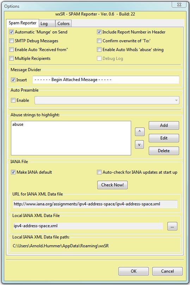Enable Confirm overwrite of 'To:'
Screen dimensions: 190x285
[99, 41]
